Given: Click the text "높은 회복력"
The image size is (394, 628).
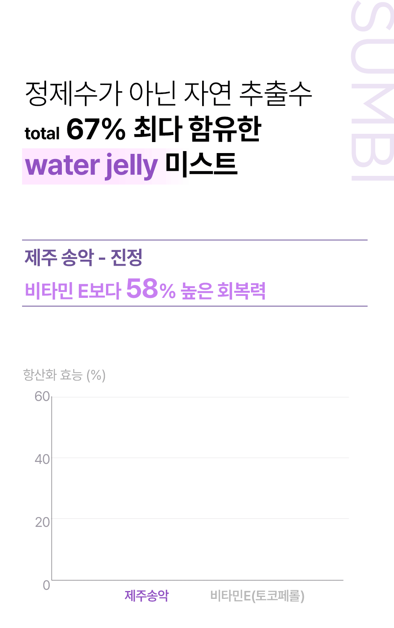Looking at the screenshot, I should pyautogui.click(x=223, y=291).
